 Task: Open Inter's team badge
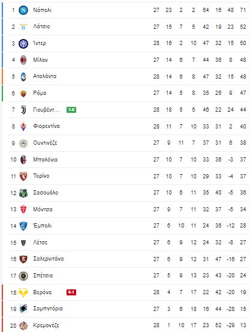(x=23, y=44)
